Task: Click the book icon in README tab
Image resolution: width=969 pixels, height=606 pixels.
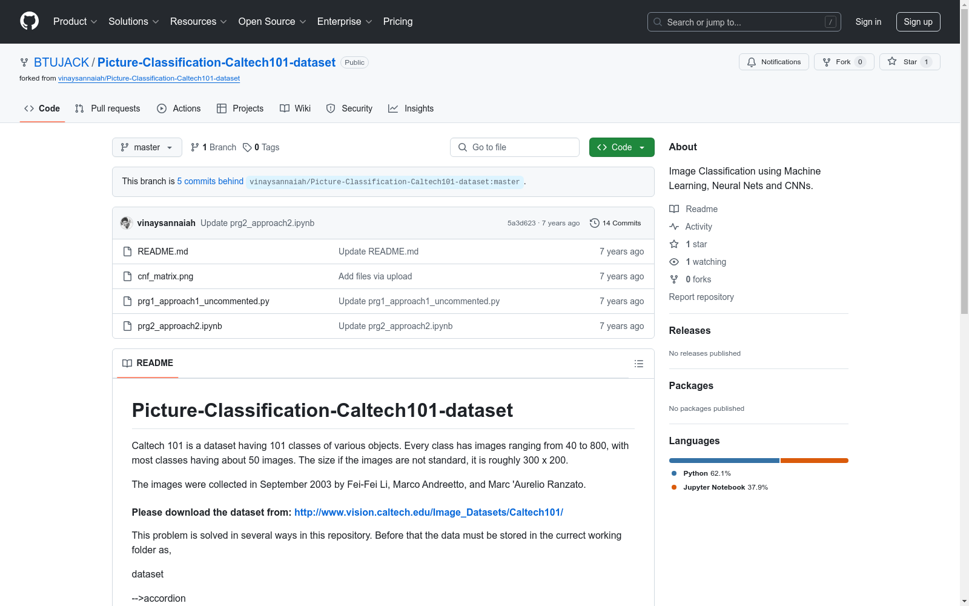Action: tap(127, 363)
